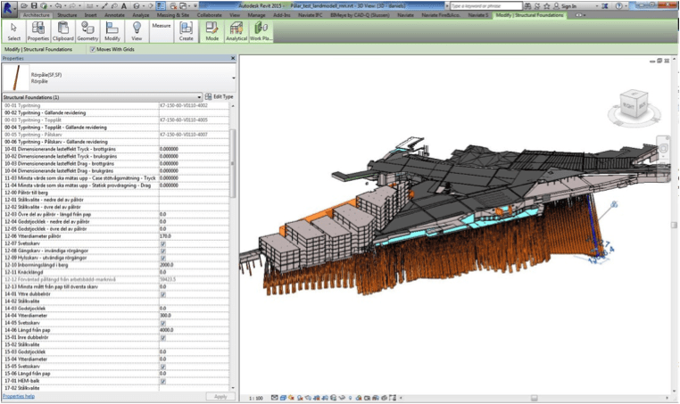Click the Analytical ribbon icon
Viewport: 680px width, 404px height.
pos(236,29)
